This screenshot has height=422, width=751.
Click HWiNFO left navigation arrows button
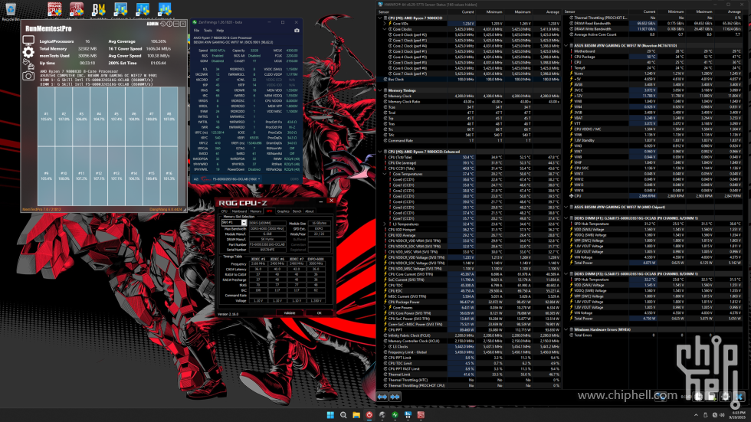(x=382, y=397)
